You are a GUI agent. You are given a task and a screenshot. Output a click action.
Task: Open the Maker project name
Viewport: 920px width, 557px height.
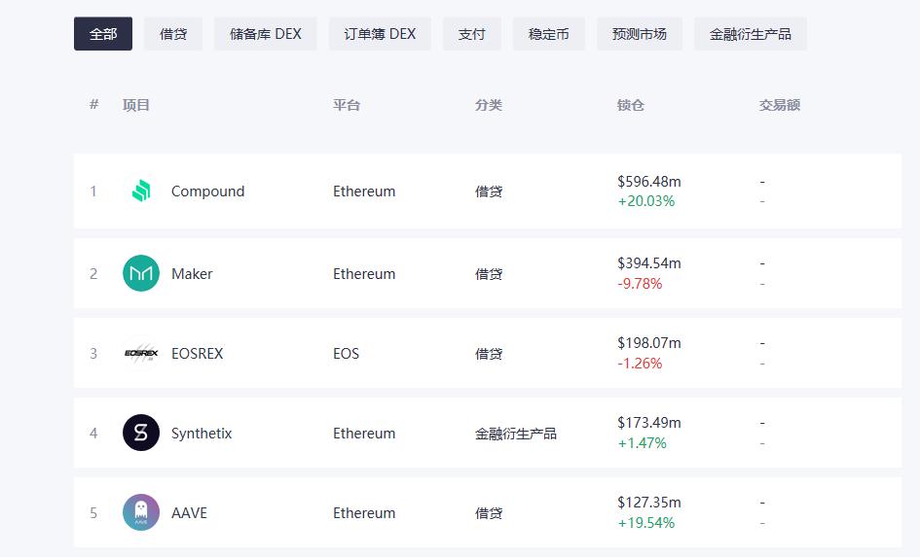pyautogui.click(x=192, y=273)
